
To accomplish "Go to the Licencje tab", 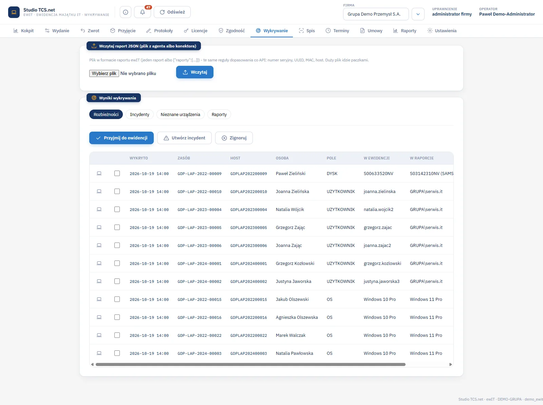I will [195, 31].
